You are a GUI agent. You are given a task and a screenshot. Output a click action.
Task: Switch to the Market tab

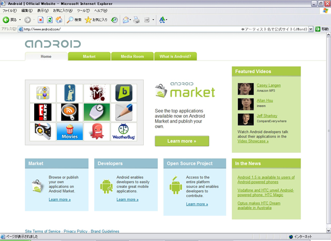click(x=89, y=56)
